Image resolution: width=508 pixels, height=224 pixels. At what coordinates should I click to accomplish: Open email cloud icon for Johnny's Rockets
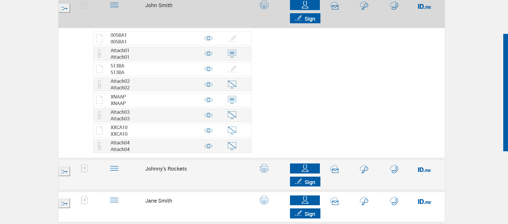(334, 169)
